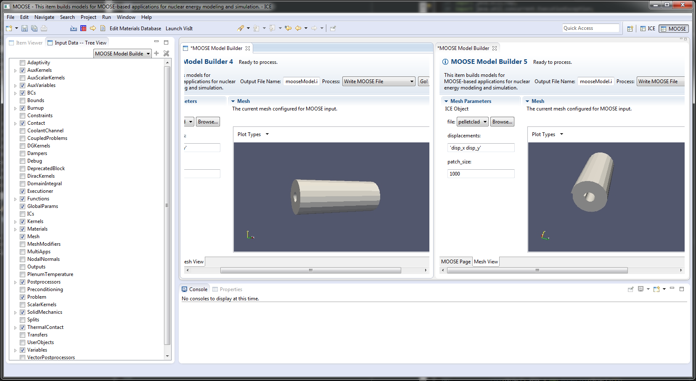
Task: Click Pin Console icon
Action: [630, 289]
